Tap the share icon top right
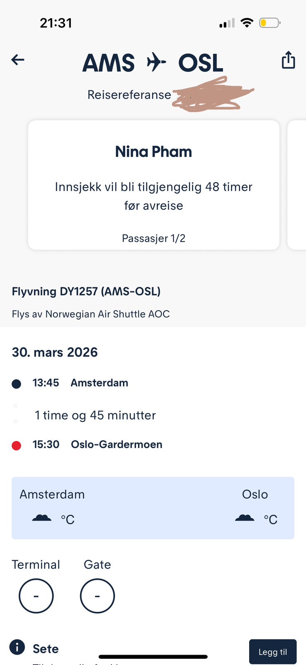Viewport: 306px width, 665px height. pyautogui.click(x=288, y=60)
